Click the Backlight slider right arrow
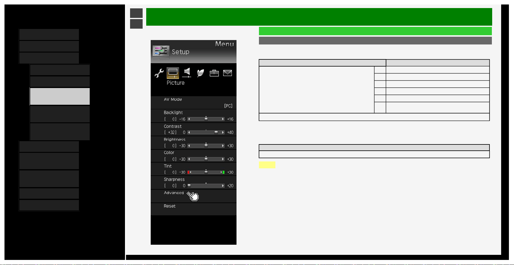Viewport: 514px width, 265px height. point(223,119)
